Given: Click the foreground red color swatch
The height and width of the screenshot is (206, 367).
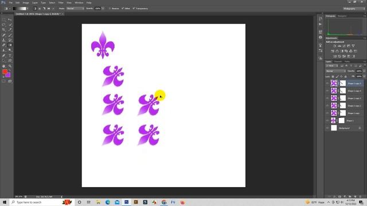Looking at the screenshot, I should [5, 72].
